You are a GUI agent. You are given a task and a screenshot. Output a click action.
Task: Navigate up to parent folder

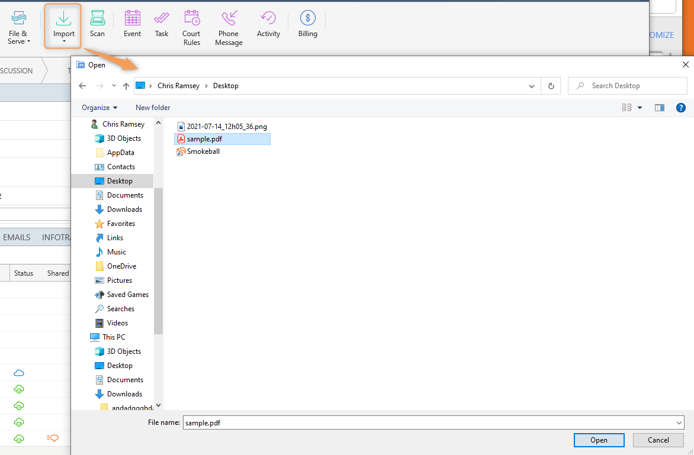(x=126, y=85)
